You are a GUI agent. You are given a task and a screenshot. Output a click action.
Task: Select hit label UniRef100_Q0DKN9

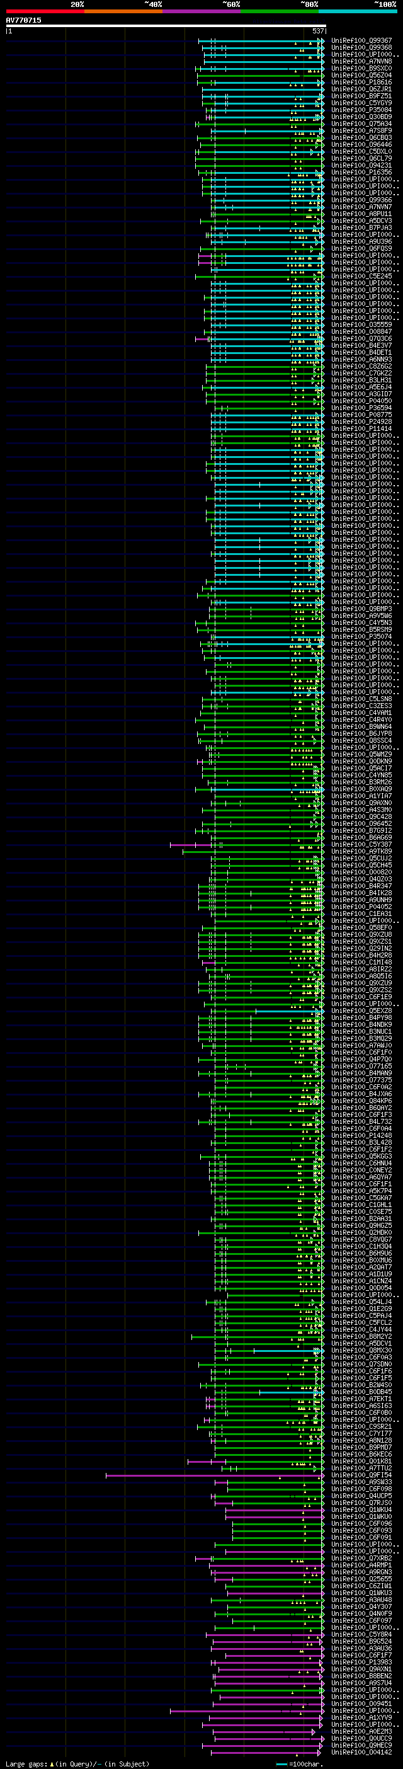point(361,762)
